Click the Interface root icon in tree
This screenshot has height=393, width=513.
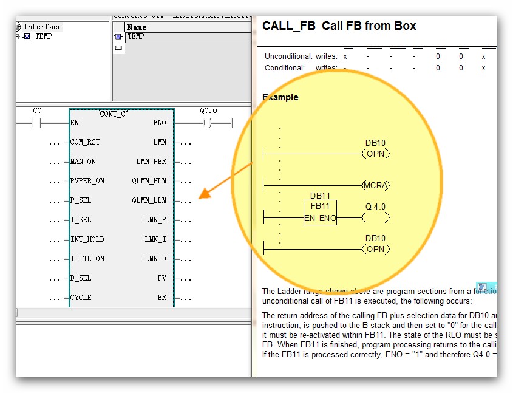tap(19, 27)
